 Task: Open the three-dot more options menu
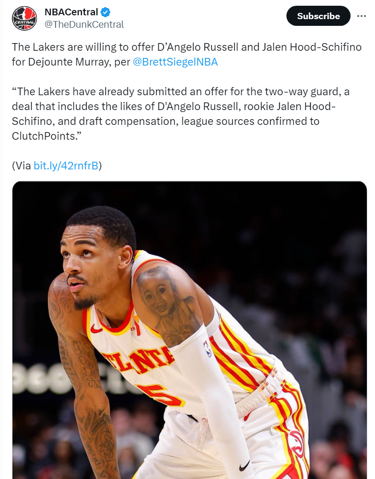pos(362,16)
